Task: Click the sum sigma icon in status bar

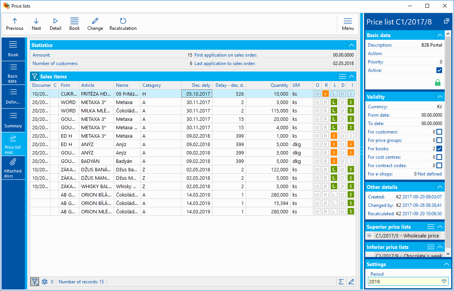Action: 341,281
